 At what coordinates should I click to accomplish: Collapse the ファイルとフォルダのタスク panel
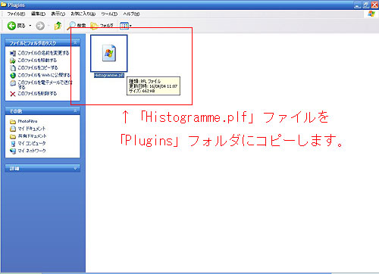pos(75,42)
